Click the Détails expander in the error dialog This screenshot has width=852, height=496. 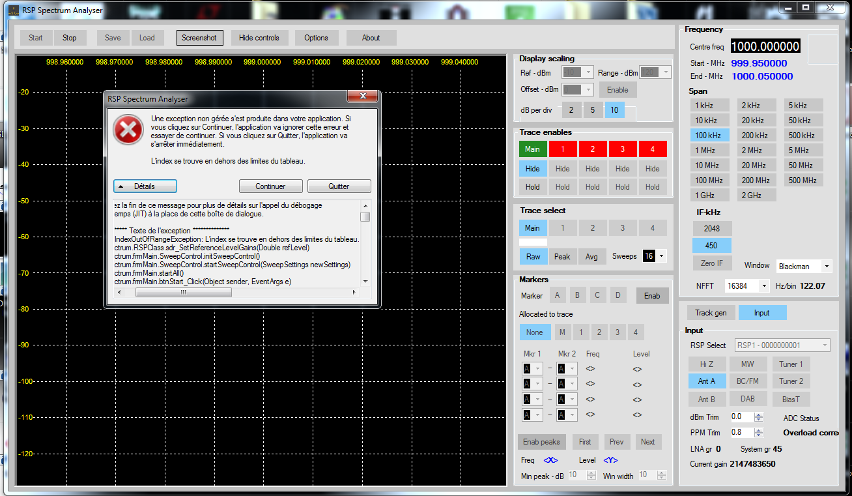[145, 186]
